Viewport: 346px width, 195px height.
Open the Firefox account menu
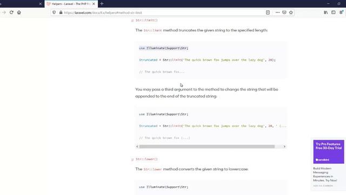click(341, 12)
